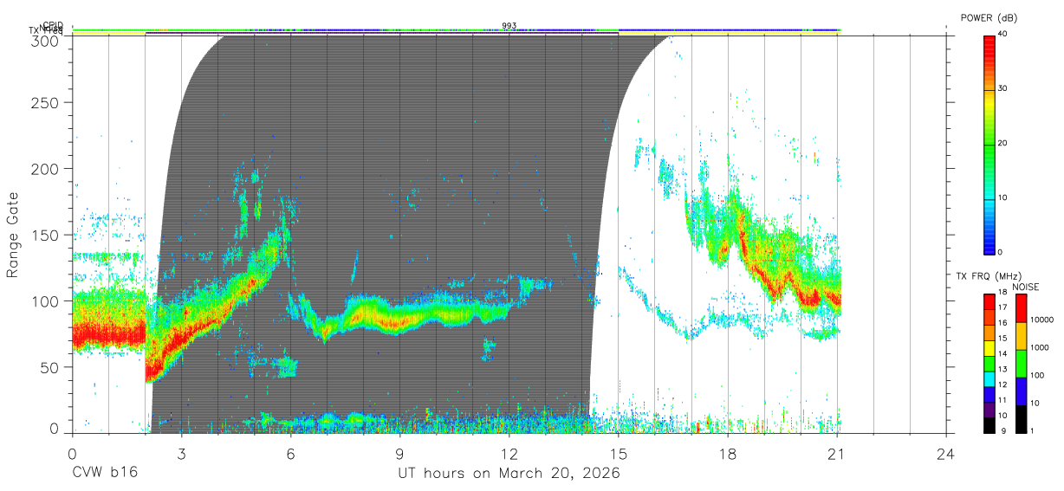The image size is (1064, 491).
Task: Click the POWER (dB) color bar
Action: pos(989,145)
